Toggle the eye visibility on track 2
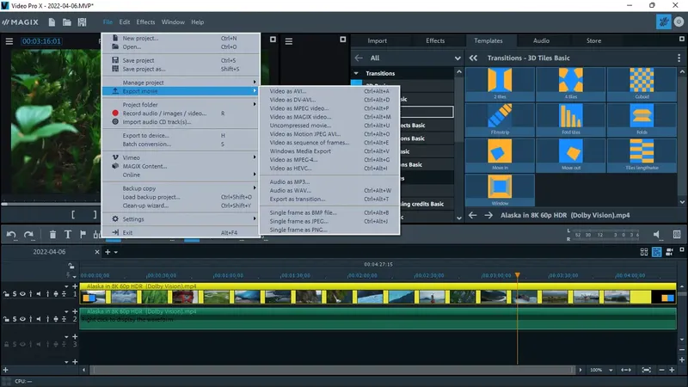Image resolution: width=688 pixels, height=387 pixels. tap(22, 319)
